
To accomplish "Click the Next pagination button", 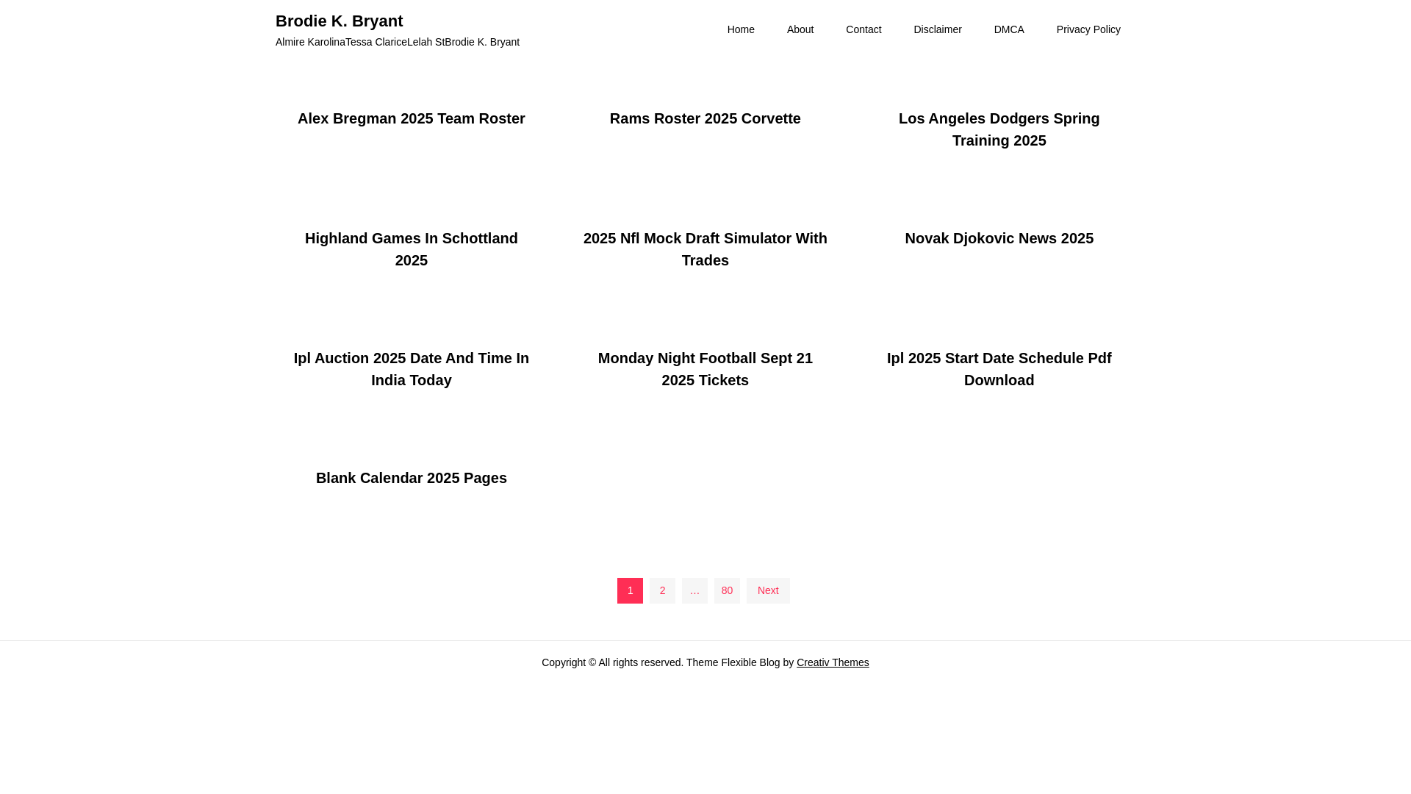I will [767, 590].
